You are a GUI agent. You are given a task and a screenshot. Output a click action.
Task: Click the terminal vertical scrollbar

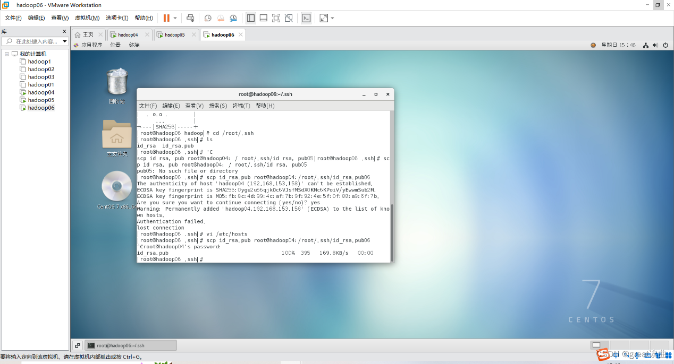click(x=392, y=233)
